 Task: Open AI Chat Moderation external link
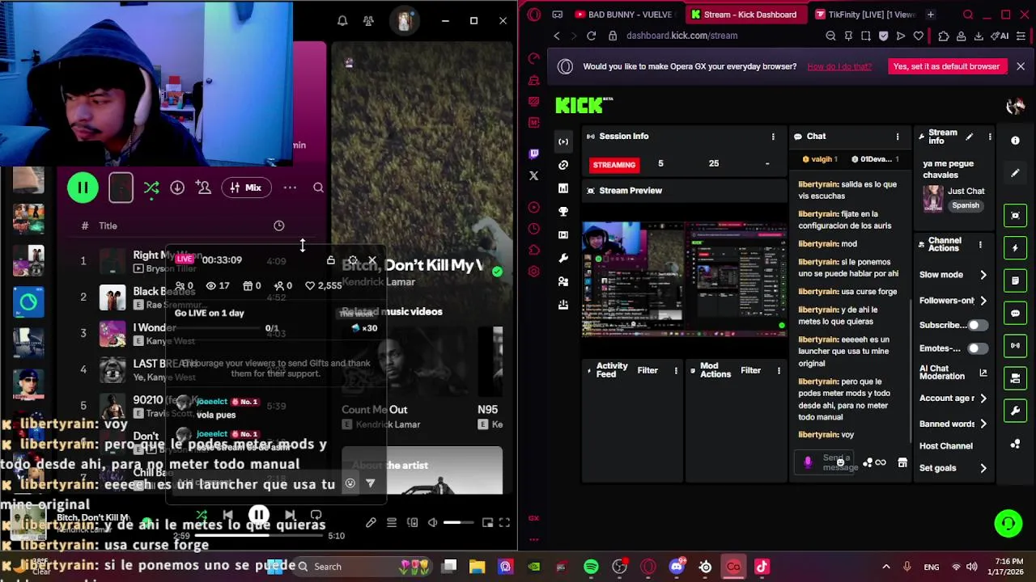point(983,373)
